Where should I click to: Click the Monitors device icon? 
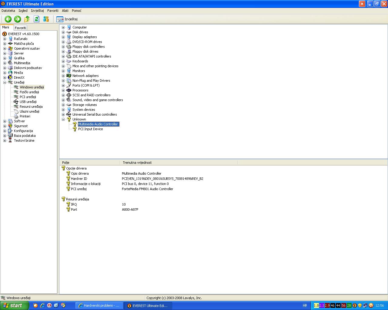point(69,71)
